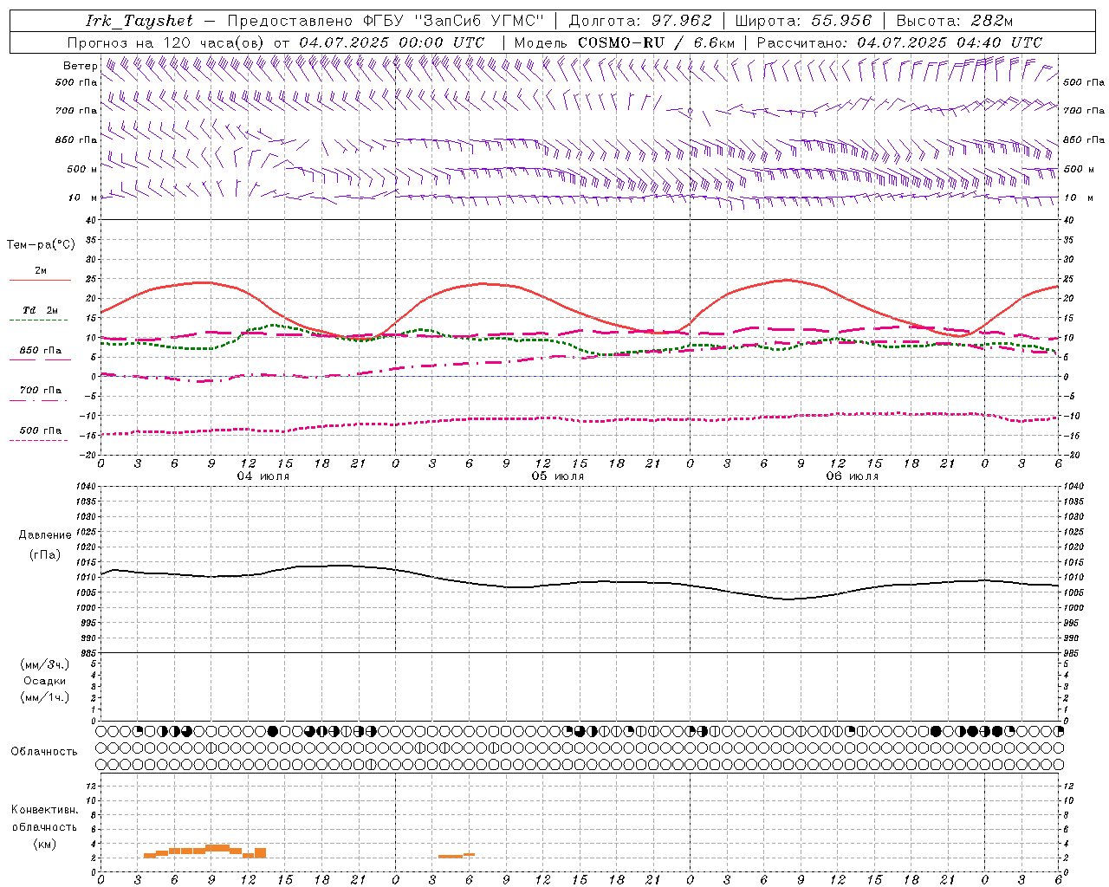1109x887 pixels.
Task: Click the Конвективн. label
Action: [x=45, y=809]
